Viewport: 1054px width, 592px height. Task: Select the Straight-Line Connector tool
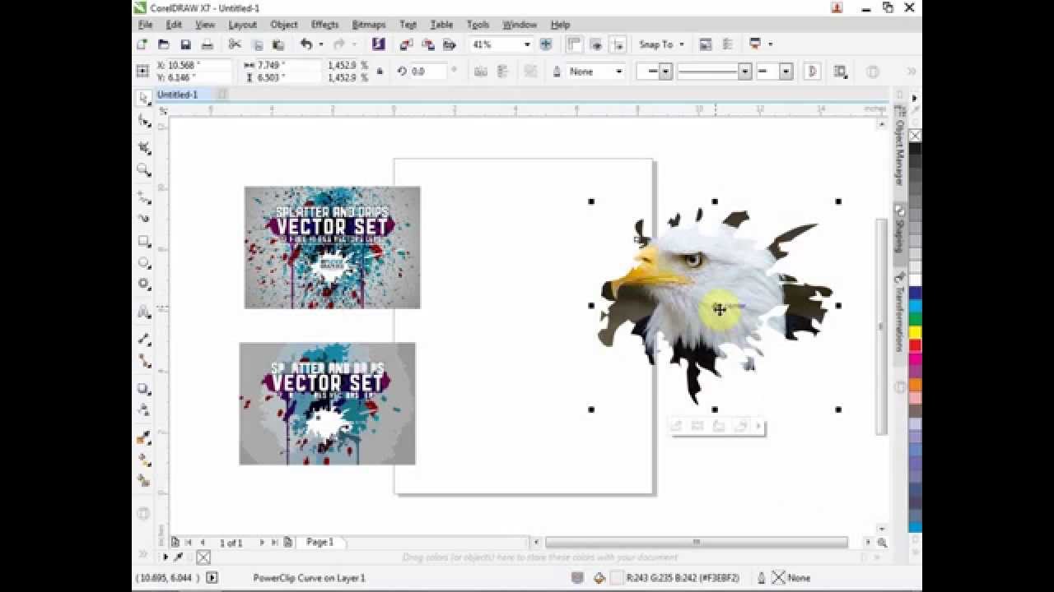point(144,360)
